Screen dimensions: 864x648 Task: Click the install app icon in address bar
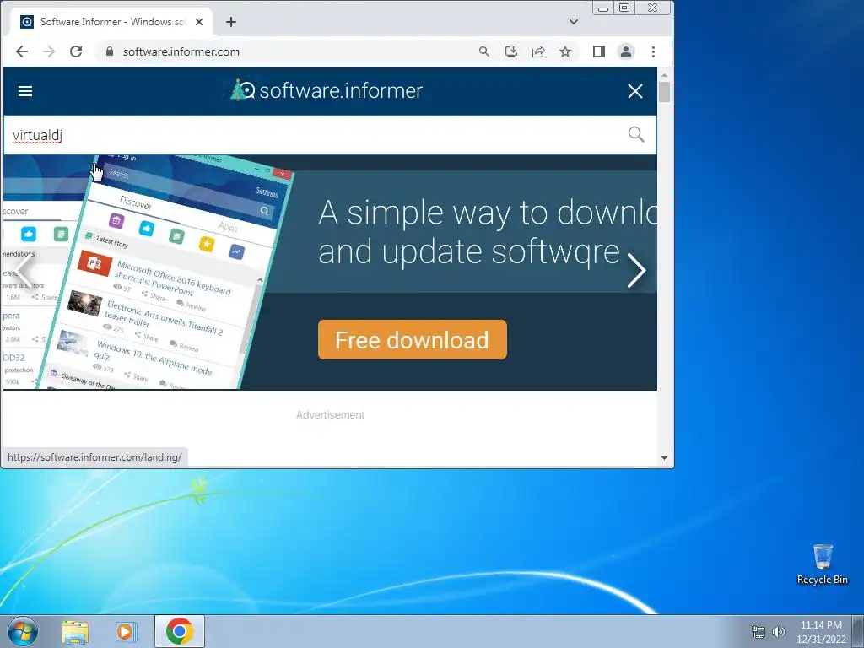(510, 51)
